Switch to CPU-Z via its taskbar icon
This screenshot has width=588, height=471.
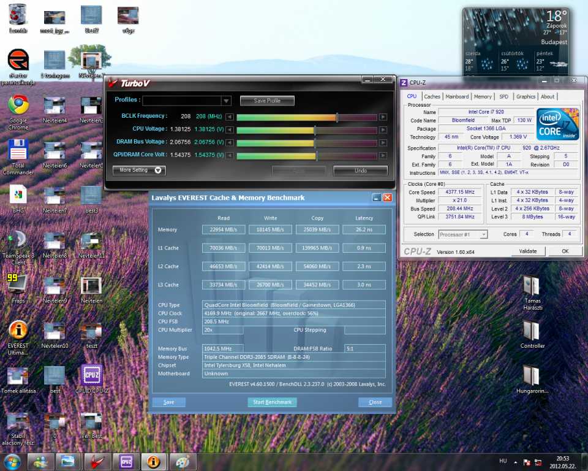coord(126,462)
